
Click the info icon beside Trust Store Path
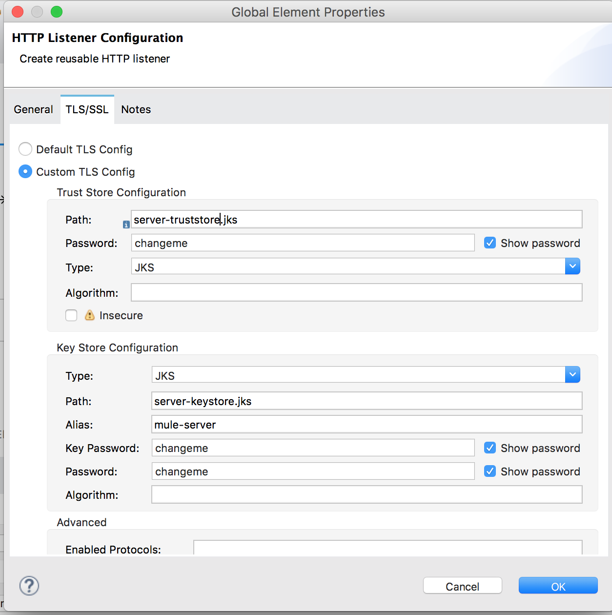(126, 225)
